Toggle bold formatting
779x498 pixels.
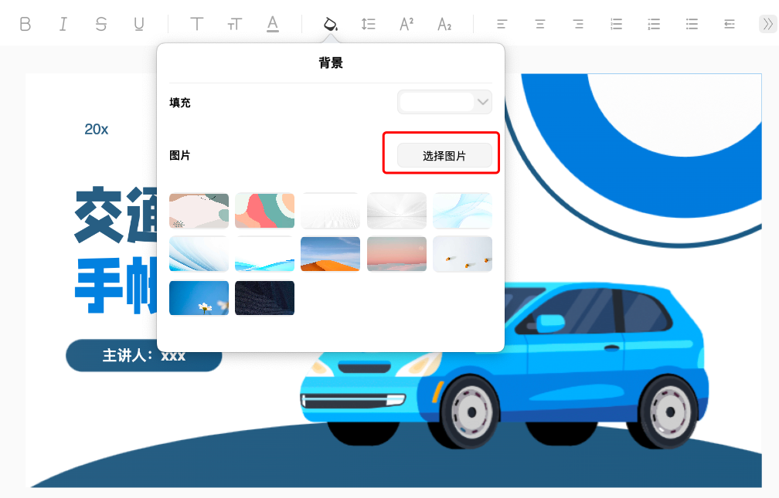tap(24, 23)
